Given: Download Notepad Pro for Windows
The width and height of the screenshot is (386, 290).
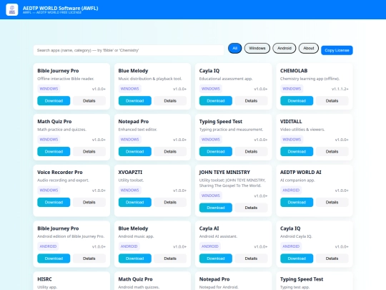Looking at the screenshot, I should tap(134, 151).
